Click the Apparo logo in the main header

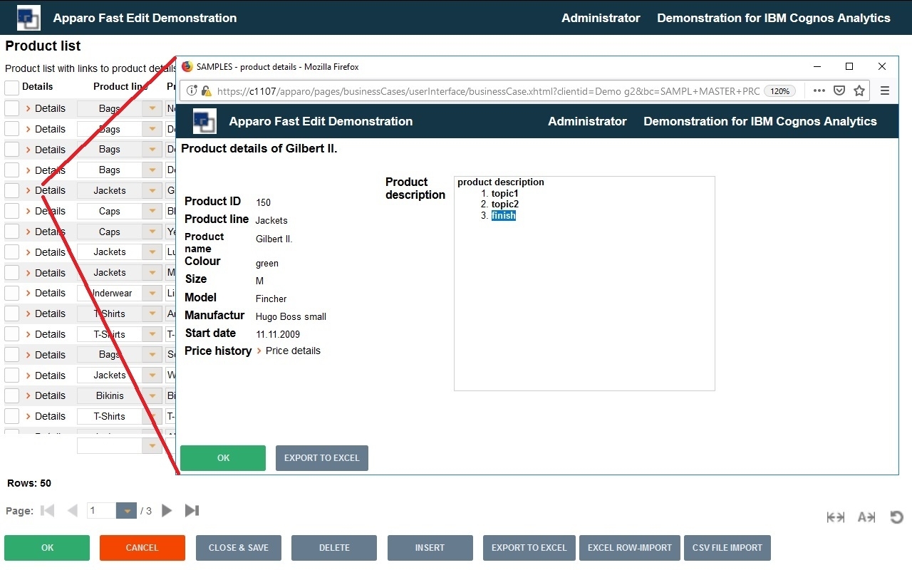tap(28, 17)
